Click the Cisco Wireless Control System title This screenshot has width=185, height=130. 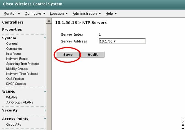(33, 4)
